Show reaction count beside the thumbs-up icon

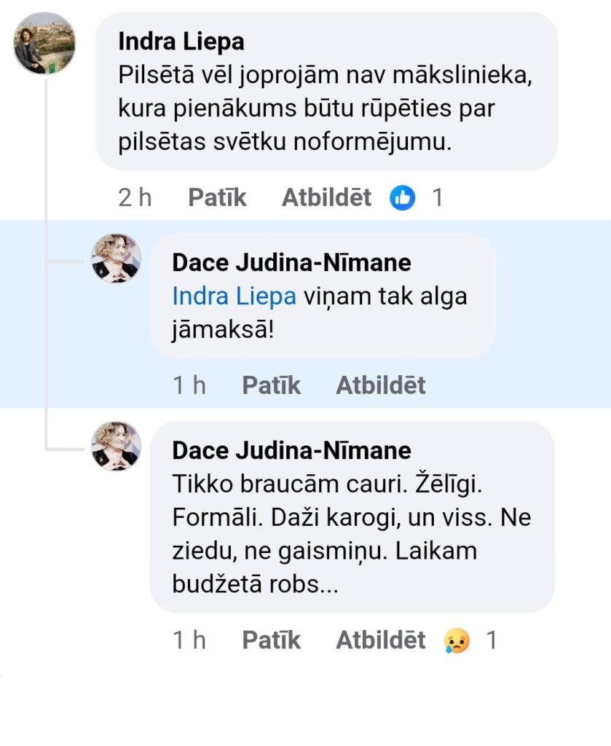[438, 197]
